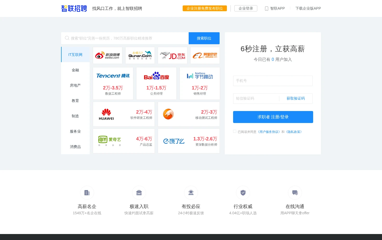Click the 1549万+名企在线 text
This screenshot has width=382, height=240.
click(x=87, y=213)
